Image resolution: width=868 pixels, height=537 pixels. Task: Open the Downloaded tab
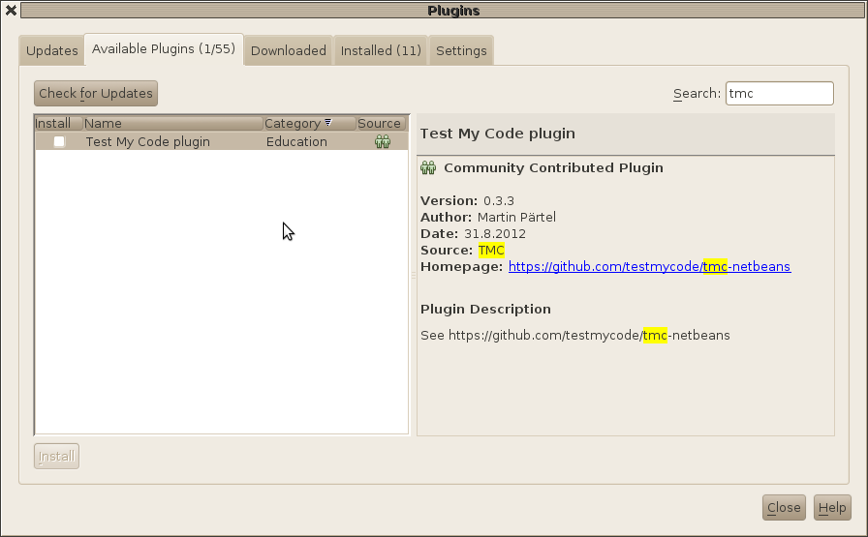click(x=289, y=51)
